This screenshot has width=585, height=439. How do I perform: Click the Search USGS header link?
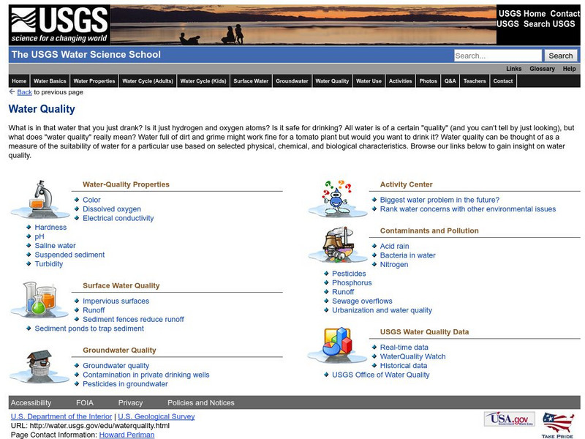pos(549,24)
